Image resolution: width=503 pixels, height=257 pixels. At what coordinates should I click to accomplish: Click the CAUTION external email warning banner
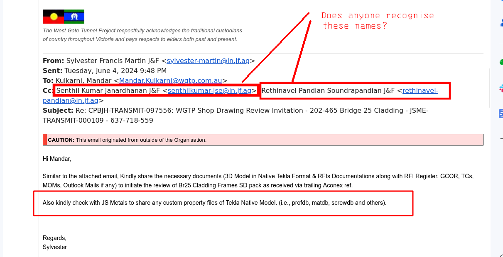click(x=263, y=140)
